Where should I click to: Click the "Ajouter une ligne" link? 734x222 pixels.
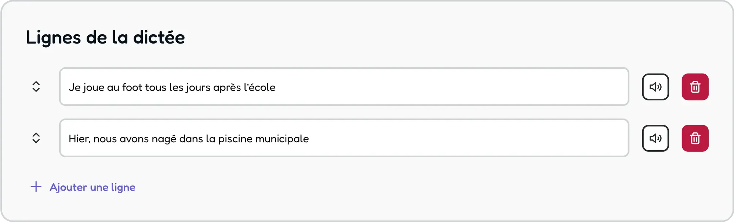pyautogui.click(x=92, y=187)
